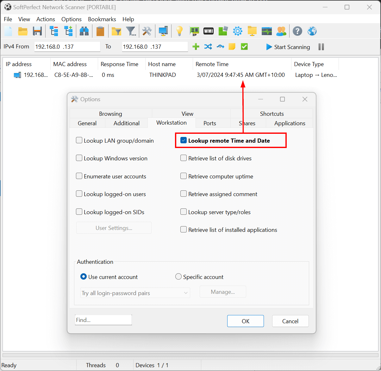This screenshot has height=371, width=381.
Task: Open the View menu
Action: coord(24,19)
